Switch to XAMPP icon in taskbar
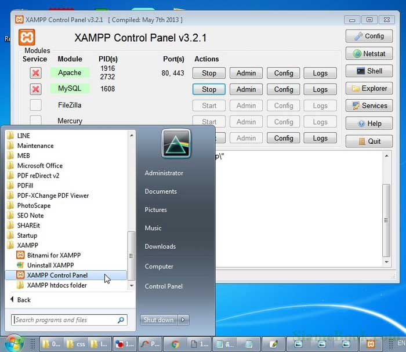This screenshot has height=352, width=406. 371,344
